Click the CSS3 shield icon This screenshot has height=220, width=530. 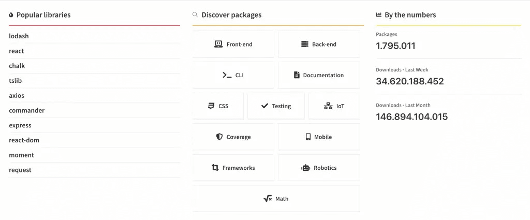pos(211,106)
